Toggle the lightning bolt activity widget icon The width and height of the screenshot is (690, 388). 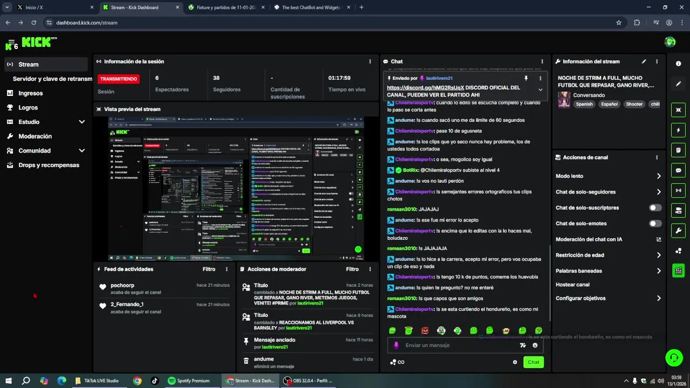coord(678,130)
